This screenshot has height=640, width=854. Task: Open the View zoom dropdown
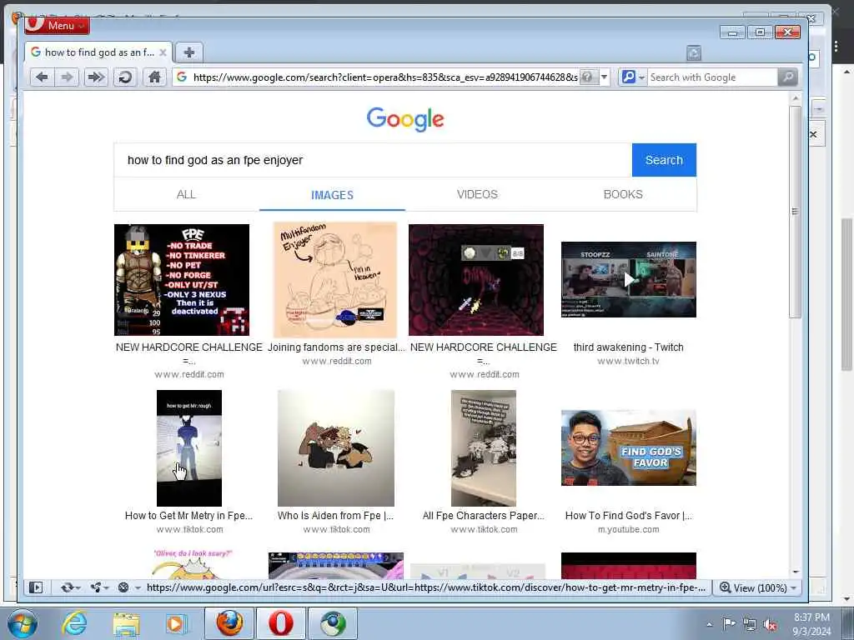(758, 587)
